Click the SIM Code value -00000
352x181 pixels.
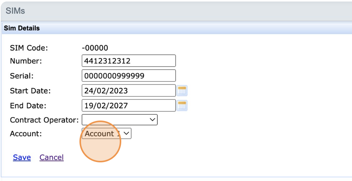tap(95, 48)
